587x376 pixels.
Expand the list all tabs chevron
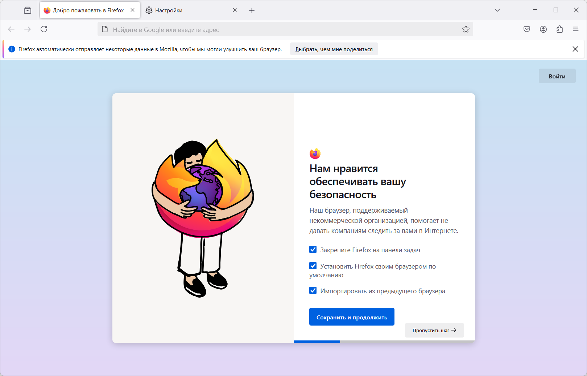coord(497,10)
